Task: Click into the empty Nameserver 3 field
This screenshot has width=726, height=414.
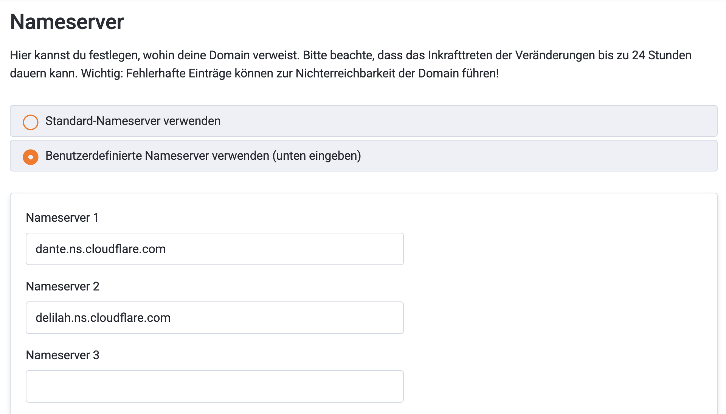Action: tap(214, 386)
